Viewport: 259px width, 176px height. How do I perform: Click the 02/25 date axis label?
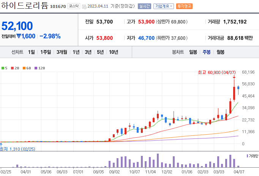(x=6, y=172)
